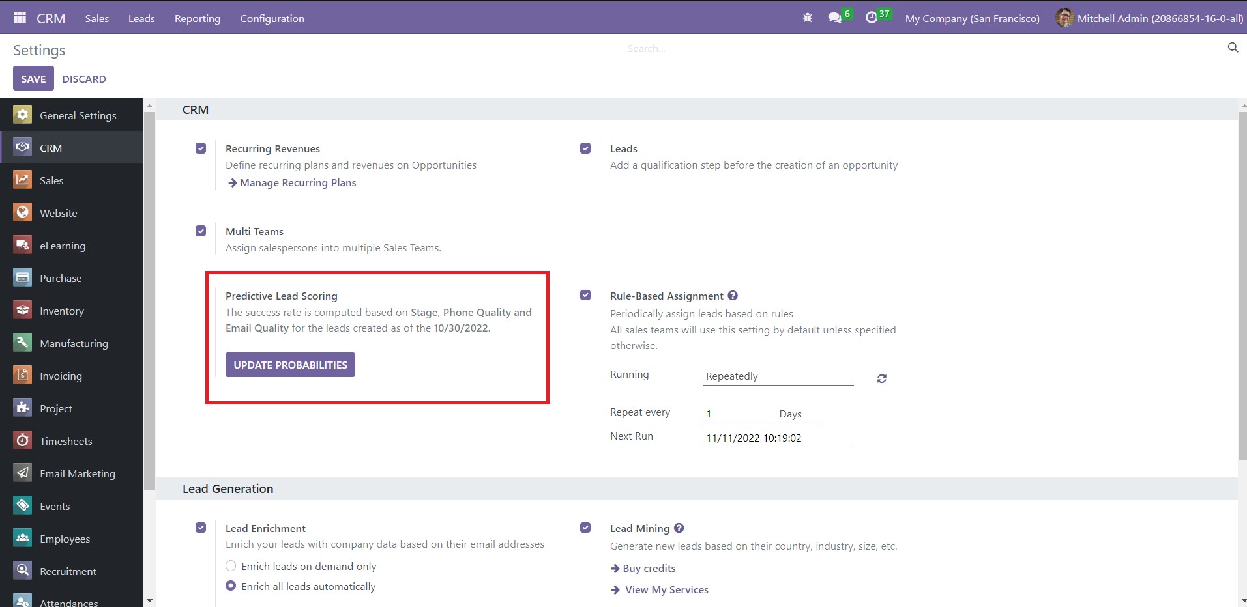The image size is (1247, 607).
Task: Toggle the Recurring Revenues checkbox
Action: (201, 148)
